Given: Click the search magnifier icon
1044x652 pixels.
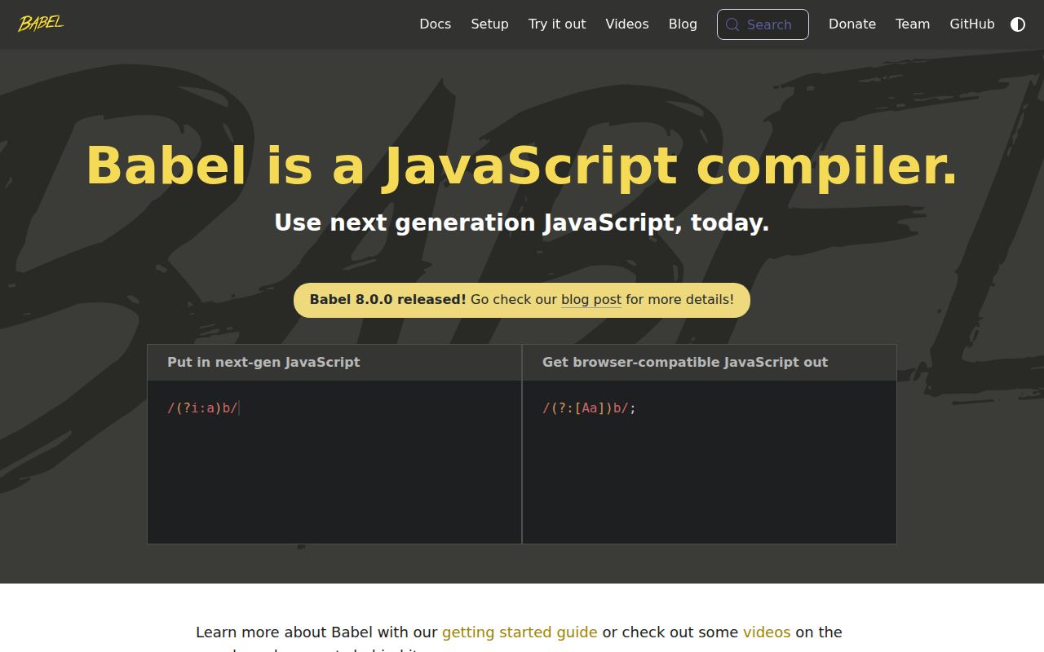Looking at the screenshot, I should [x=732, y=24].
